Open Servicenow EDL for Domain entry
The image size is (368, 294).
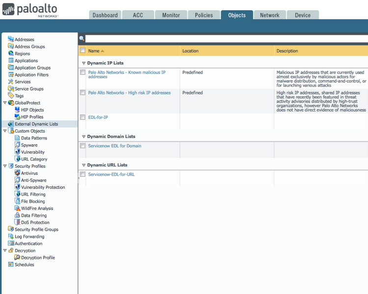pyautogui.click(x=115, y=146)
